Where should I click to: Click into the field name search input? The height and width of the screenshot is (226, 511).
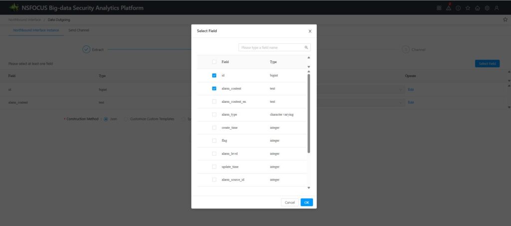click(271, 47)
